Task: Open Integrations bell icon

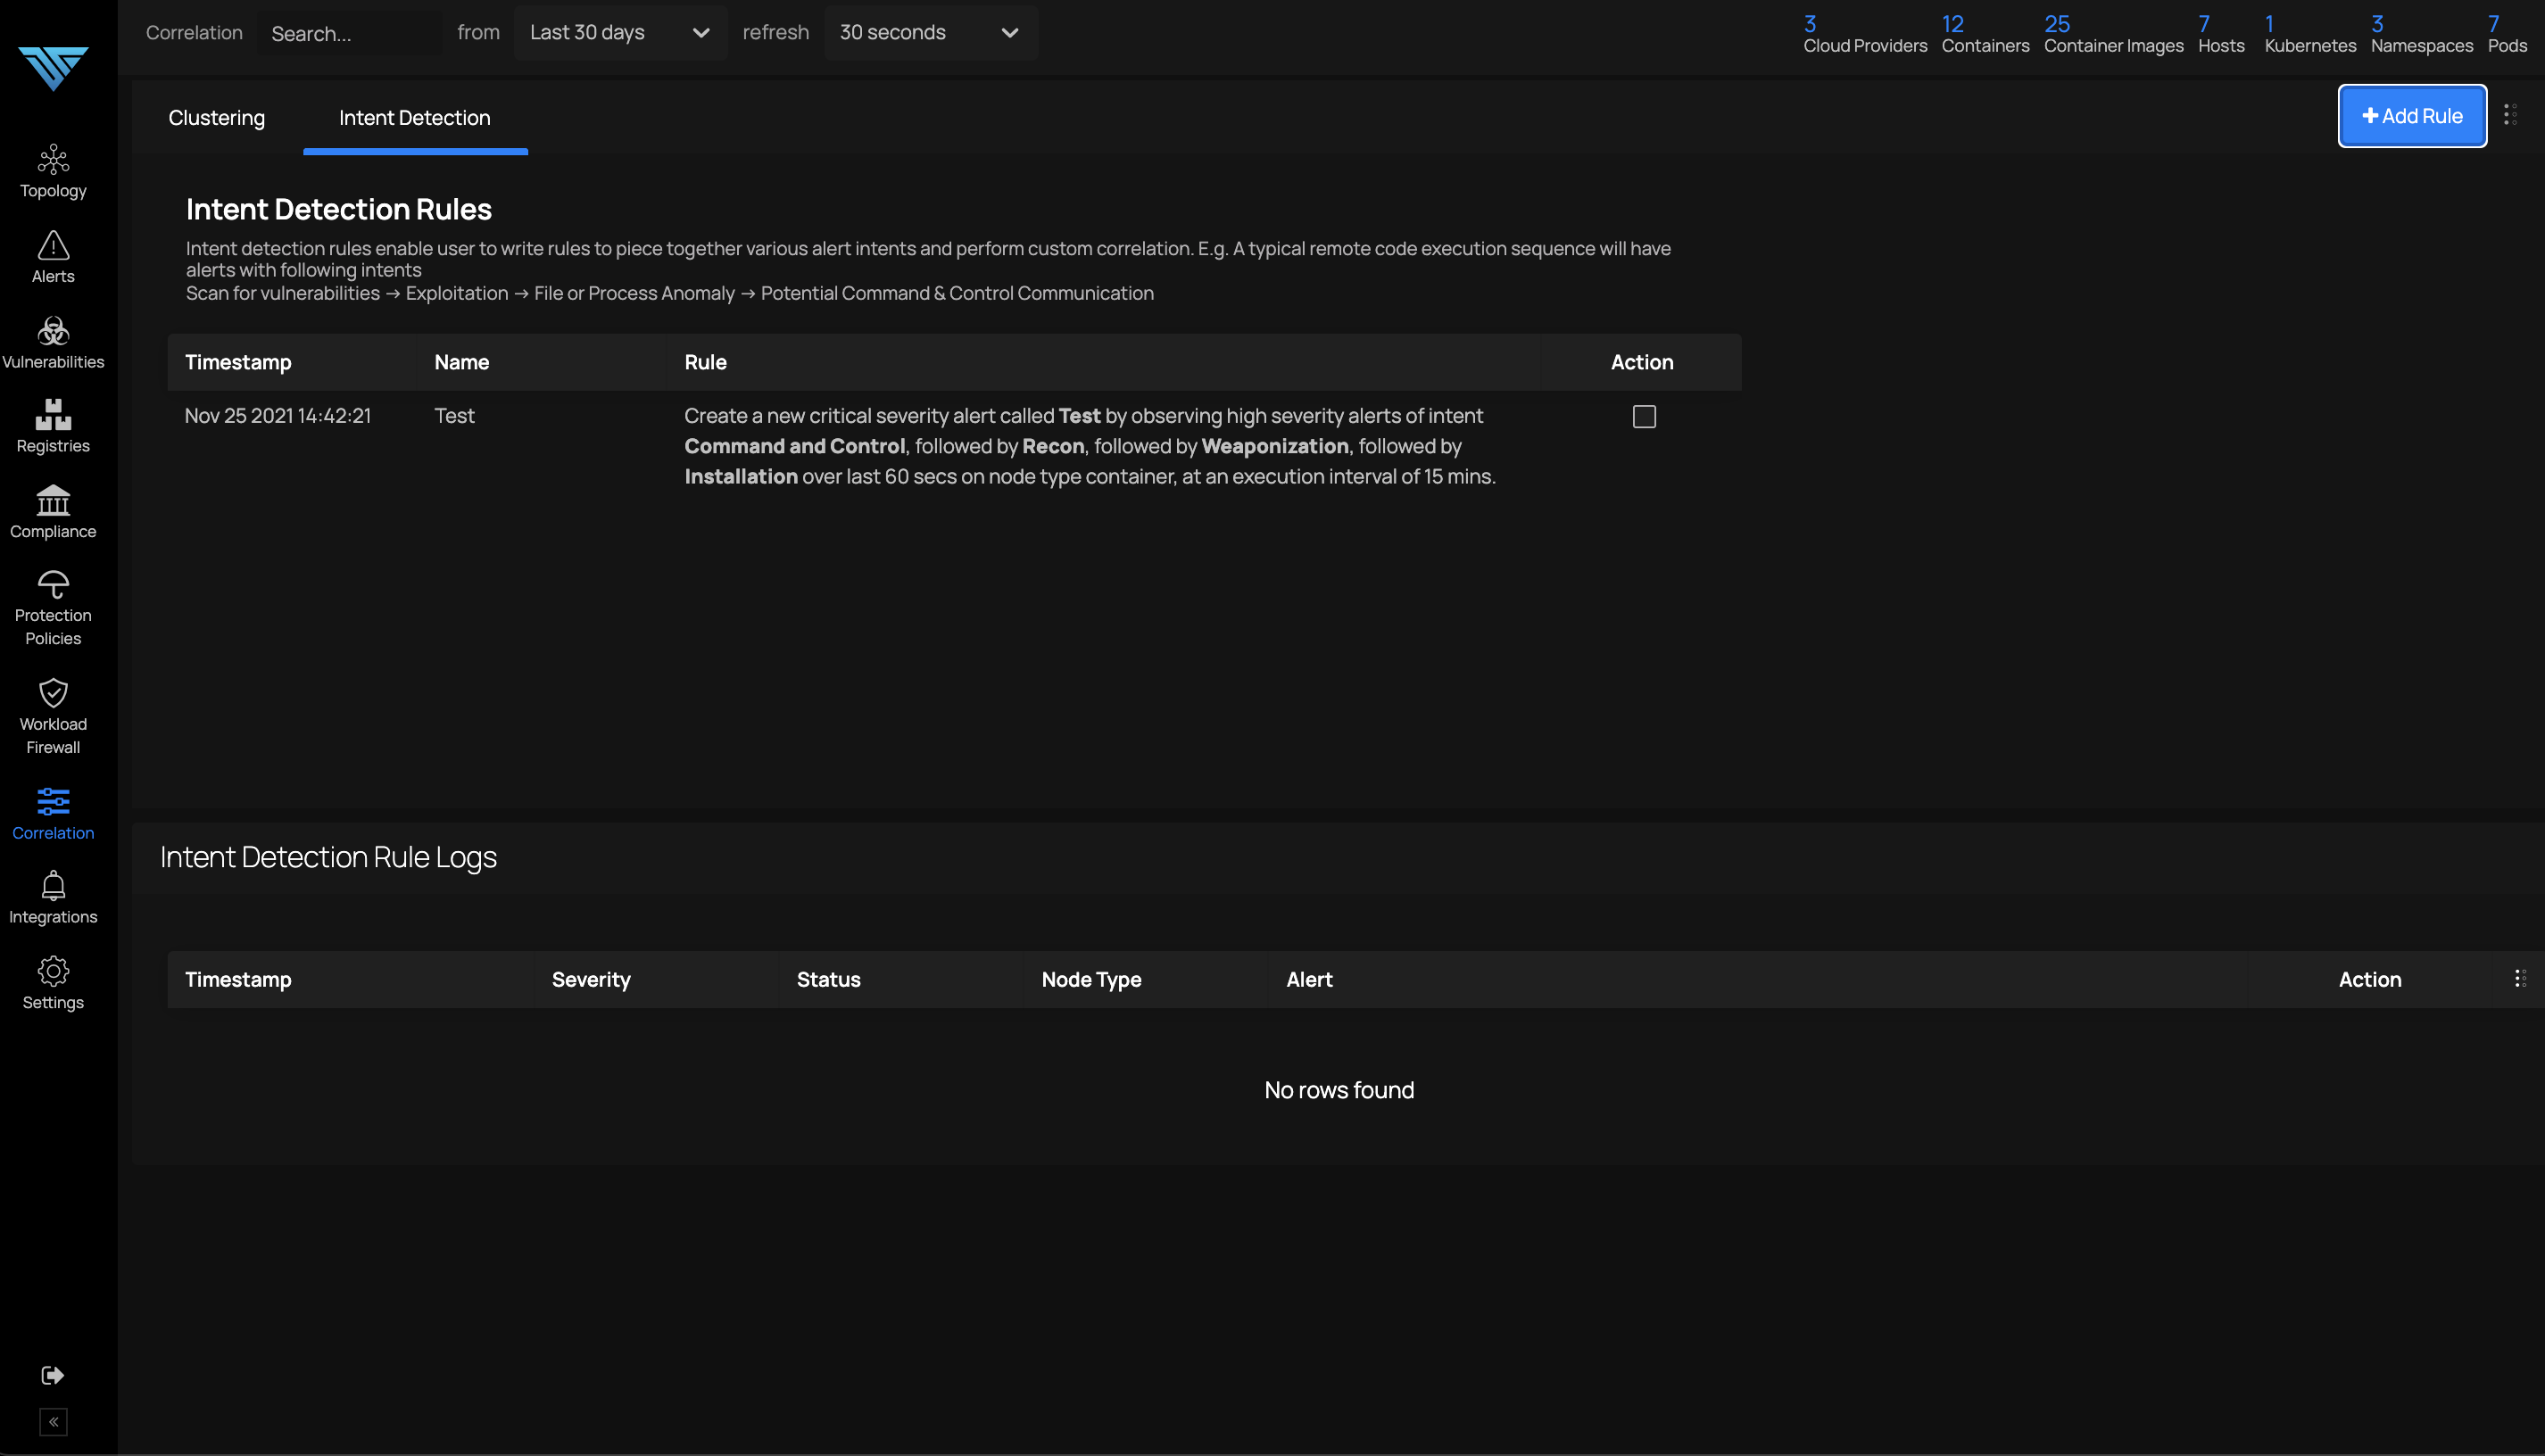Action: pos(53,886)
